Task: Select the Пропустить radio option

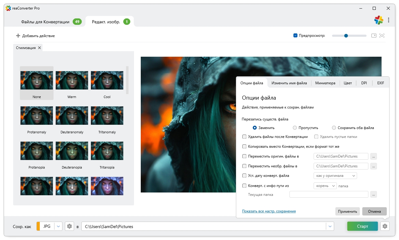Action: click(295, 128)
